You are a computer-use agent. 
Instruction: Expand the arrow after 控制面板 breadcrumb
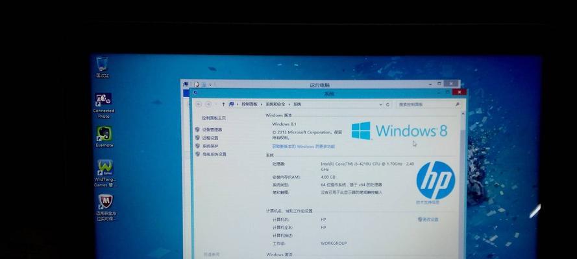(x=262, y=104)
